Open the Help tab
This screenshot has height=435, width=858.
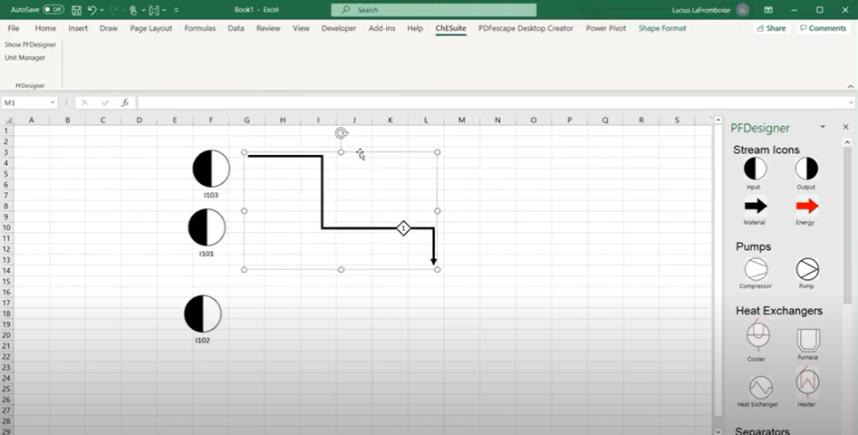(x=415, y=28)
